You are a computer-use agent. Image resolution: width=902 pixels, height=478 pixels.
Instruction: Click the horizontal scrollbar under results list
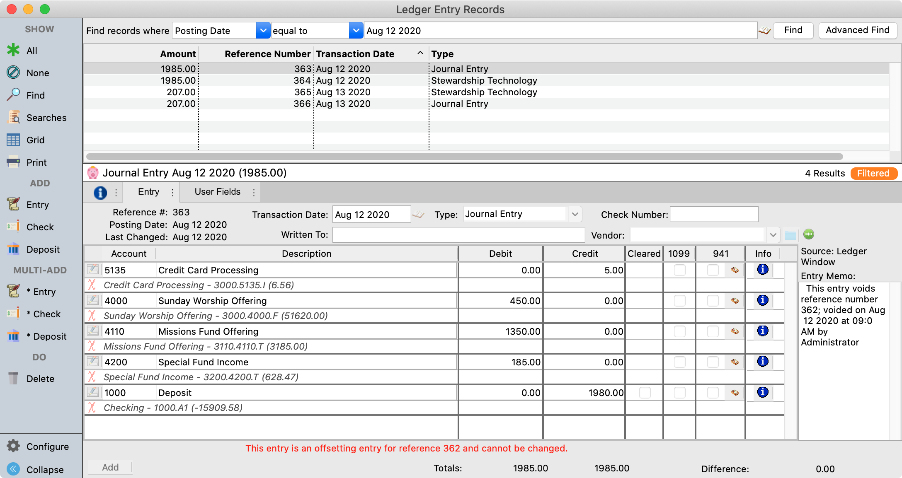[x=464, y=157]
